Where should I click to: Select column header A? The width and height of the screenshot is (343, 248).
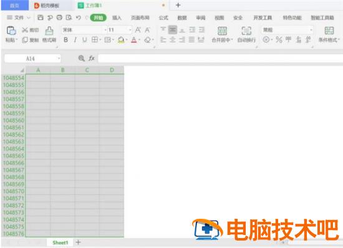point(38,70)
